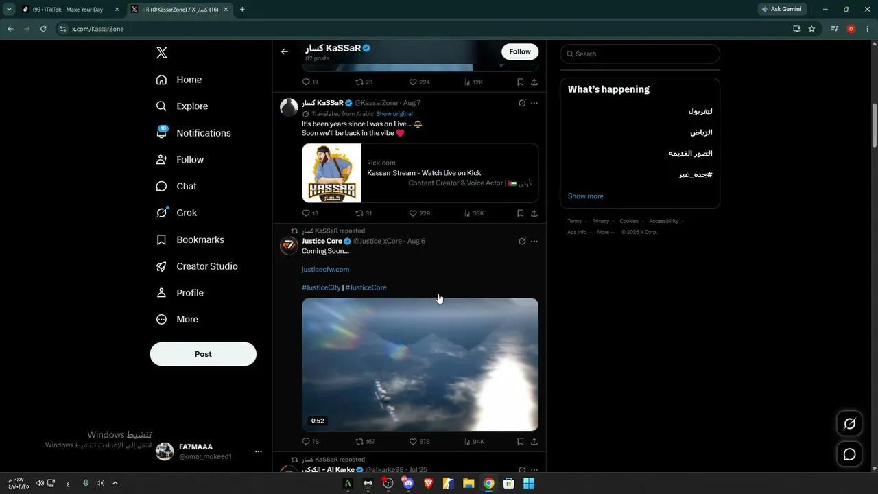Open Notifications in the sidebar
Screen dimensions: 878x494
tap(193, 133)
